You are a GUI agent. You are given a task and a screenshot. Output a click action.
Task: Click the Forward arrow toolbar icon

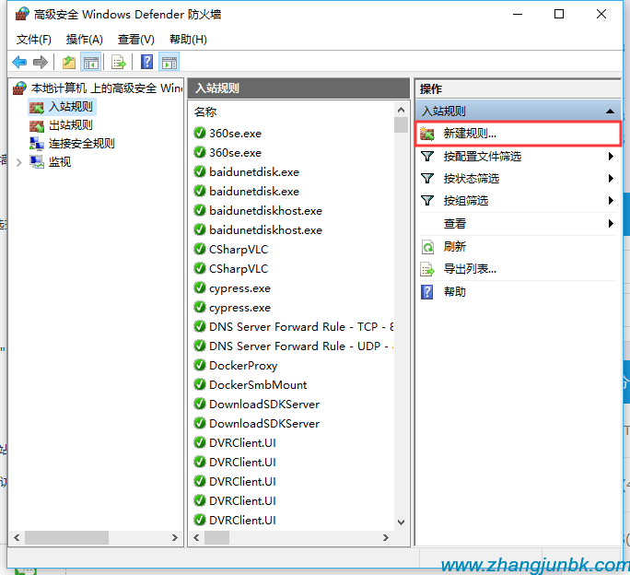(41, 63)
